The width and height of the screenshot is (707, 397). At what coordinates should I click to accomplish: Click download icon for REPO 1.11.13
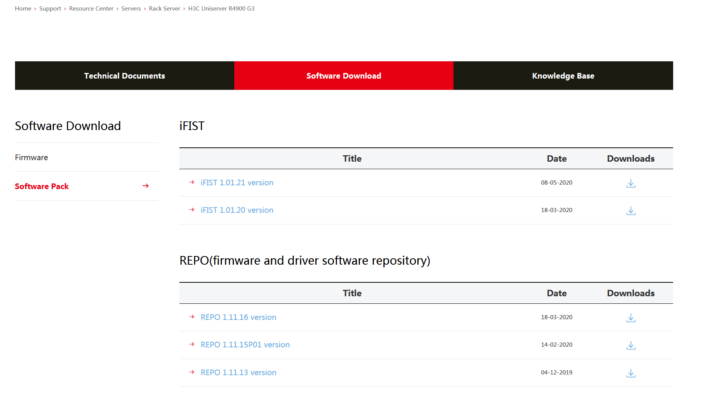pyautogui.click(x=631, y=373)
